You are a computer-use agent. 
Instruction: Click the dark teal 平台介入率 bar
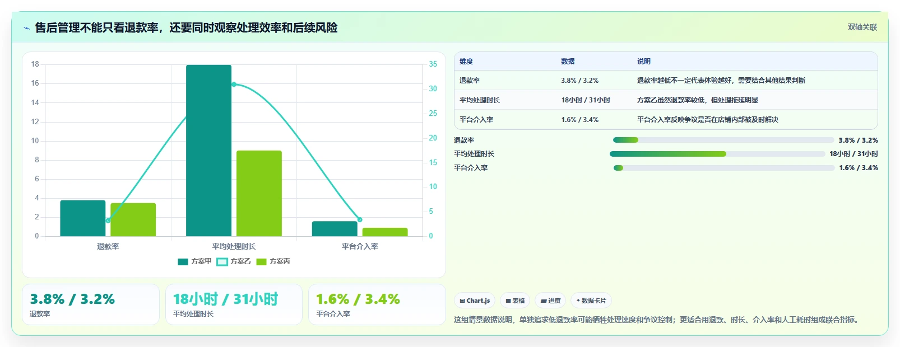pyautogui.click(x=335, y=228)
